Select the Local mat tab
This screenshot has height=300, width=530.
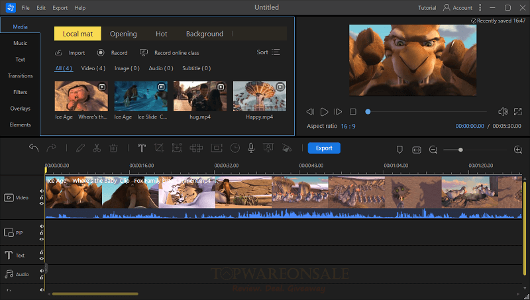point(78,34)
